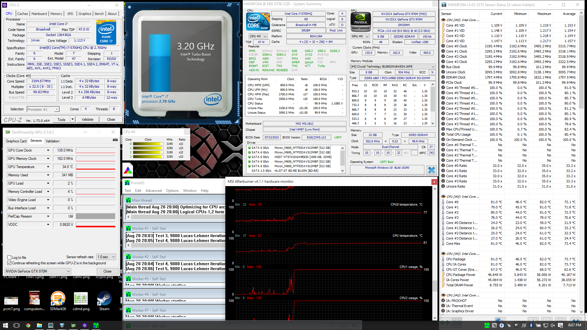The height and width of the screenshot is (330, 587).
Task: Open the GPU Temperature sensor dropdown
Action: [x=48, y=167]
